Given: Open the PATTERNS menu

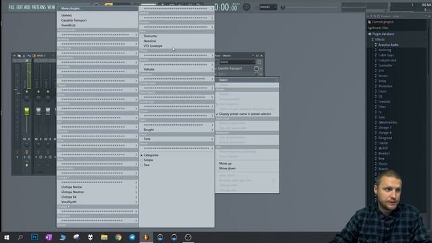Looking at the screenshot, I should [x=39, y=7].
